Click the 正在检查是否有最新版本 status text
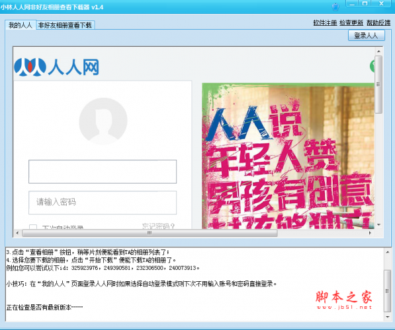This screenshot has height=330, width=395. click(44, 307)
